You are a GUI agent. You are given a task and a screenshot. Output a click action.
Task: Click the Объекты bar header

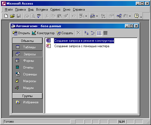tap(27, 41)
